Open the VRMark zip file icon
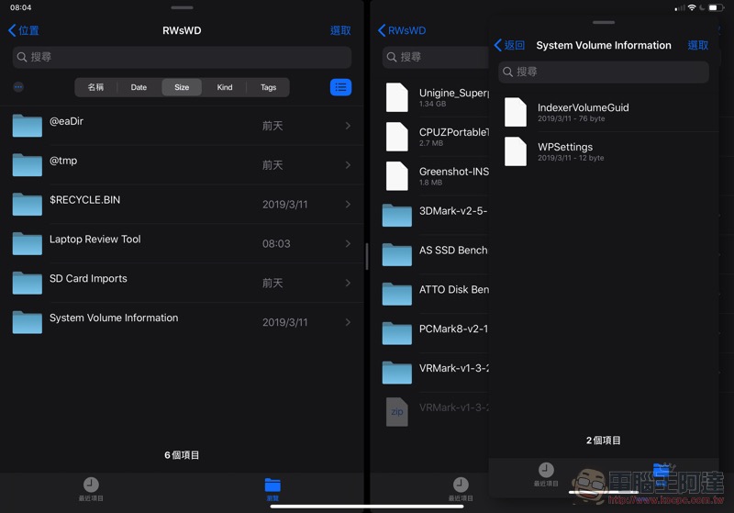Viewport: 734px width, 513px height. point(397,412)
